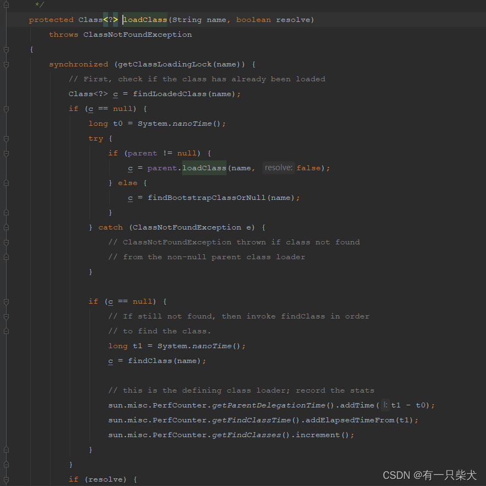Viewport: 486px width, 486px height.
Task: Click the 'false' argument in parent.loadClass
Action: [x=309, y=168]
